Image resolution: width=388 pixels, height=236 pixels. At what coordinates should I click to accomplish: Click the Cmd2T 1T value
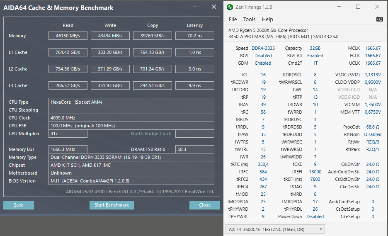pyautogui.click(x=315, y=63)
